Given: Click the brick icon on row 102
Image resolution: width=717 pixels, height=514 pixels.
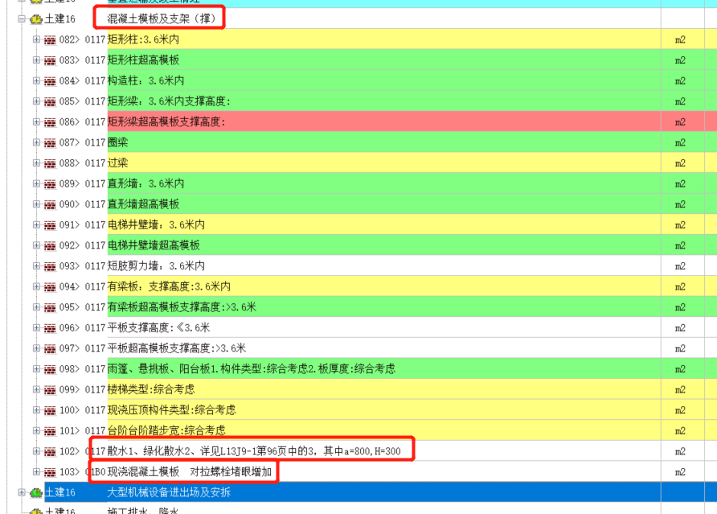Looking at the screenshot, I should click(50, 452).
